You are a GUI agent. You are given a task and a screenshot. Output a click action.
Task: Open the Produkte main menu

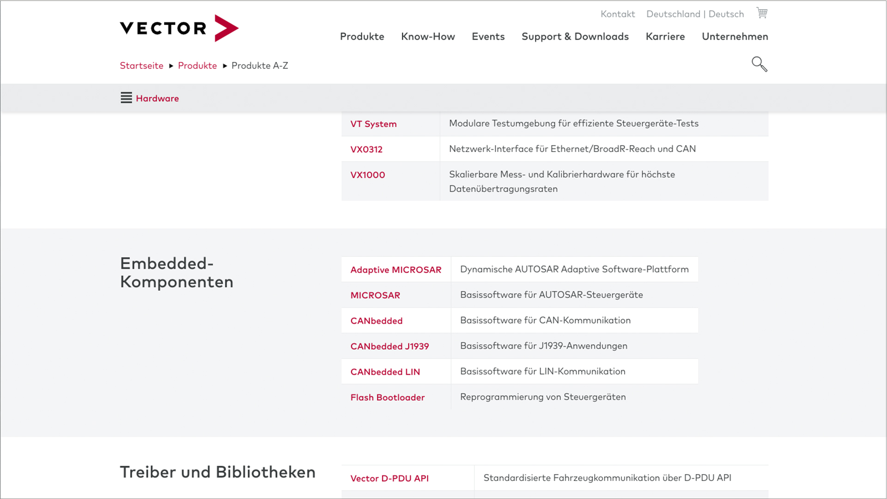click(362, 37)
